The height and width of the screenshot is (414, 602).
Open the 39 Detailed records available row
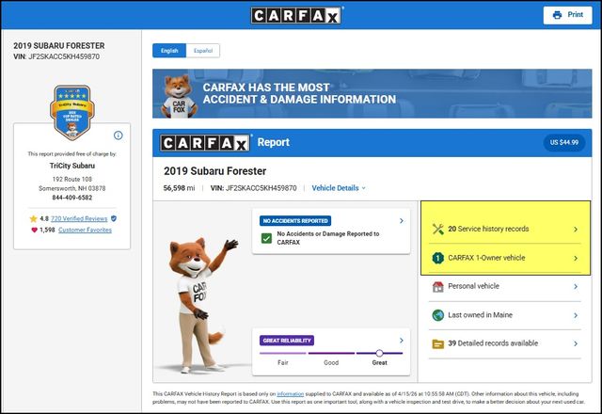coord(505,343)
